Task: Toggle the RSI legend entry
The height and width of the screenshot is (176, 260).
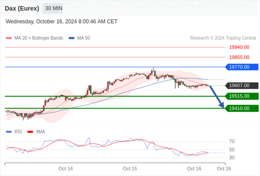Action: 14,132
